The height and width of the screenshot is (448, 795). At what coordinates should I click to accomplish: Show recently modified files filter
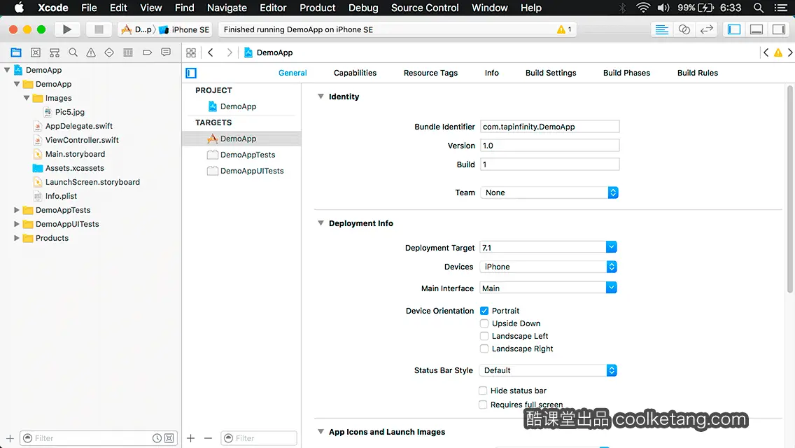tap(157, 438)
